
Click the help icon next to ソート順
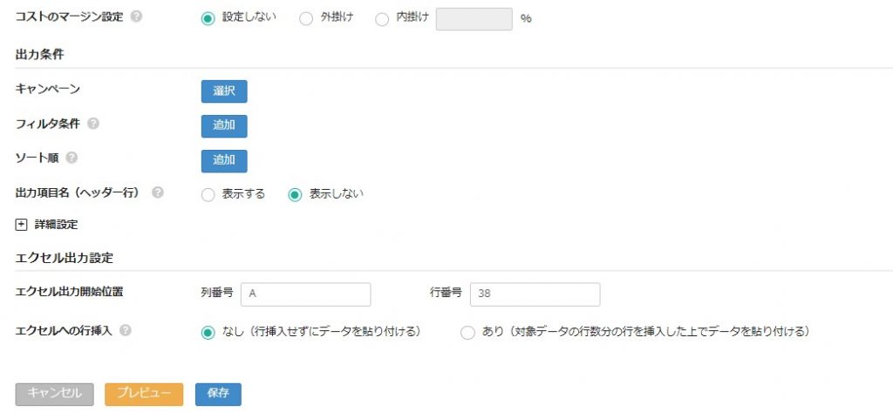[72, 158]
